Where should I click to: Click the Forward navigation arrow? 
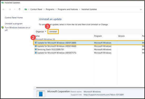pyautogui.click(x=9, y=9)
